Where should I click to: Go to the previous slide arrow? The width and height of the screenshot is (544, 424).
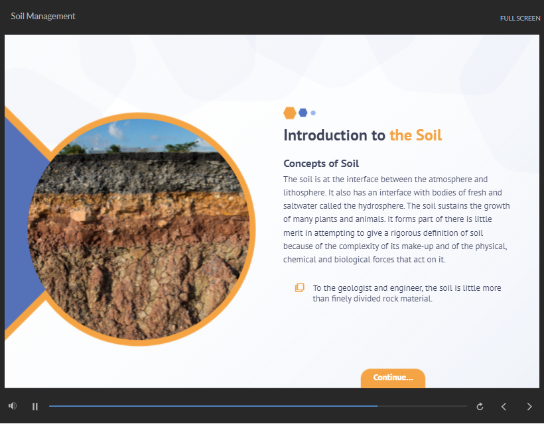[504, 406]
